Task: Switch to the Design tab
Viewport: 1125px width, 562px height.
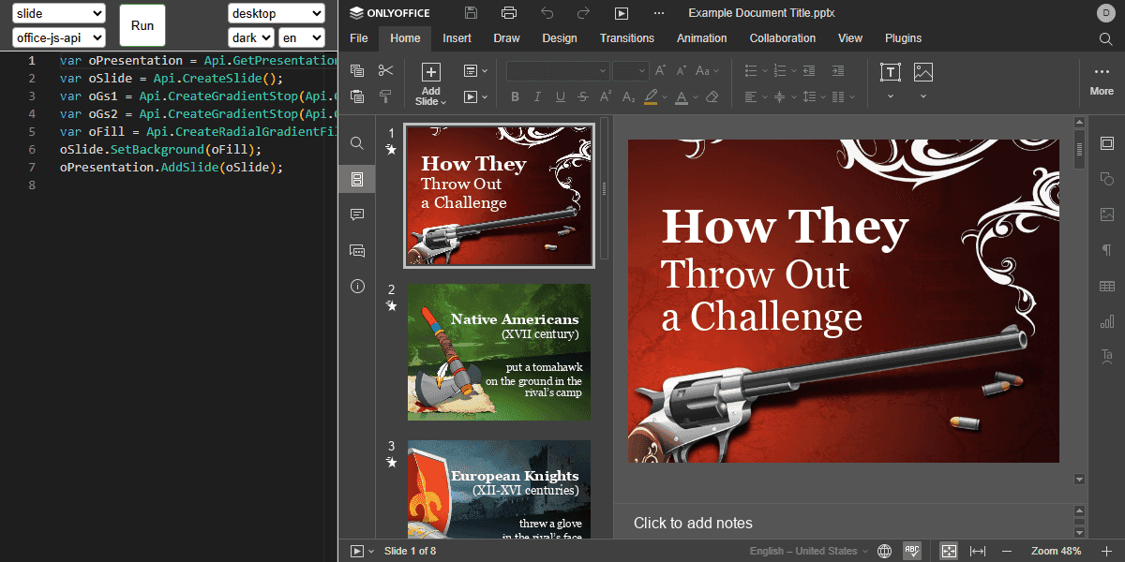Action: pyautogui.click(x=560, y=38)
